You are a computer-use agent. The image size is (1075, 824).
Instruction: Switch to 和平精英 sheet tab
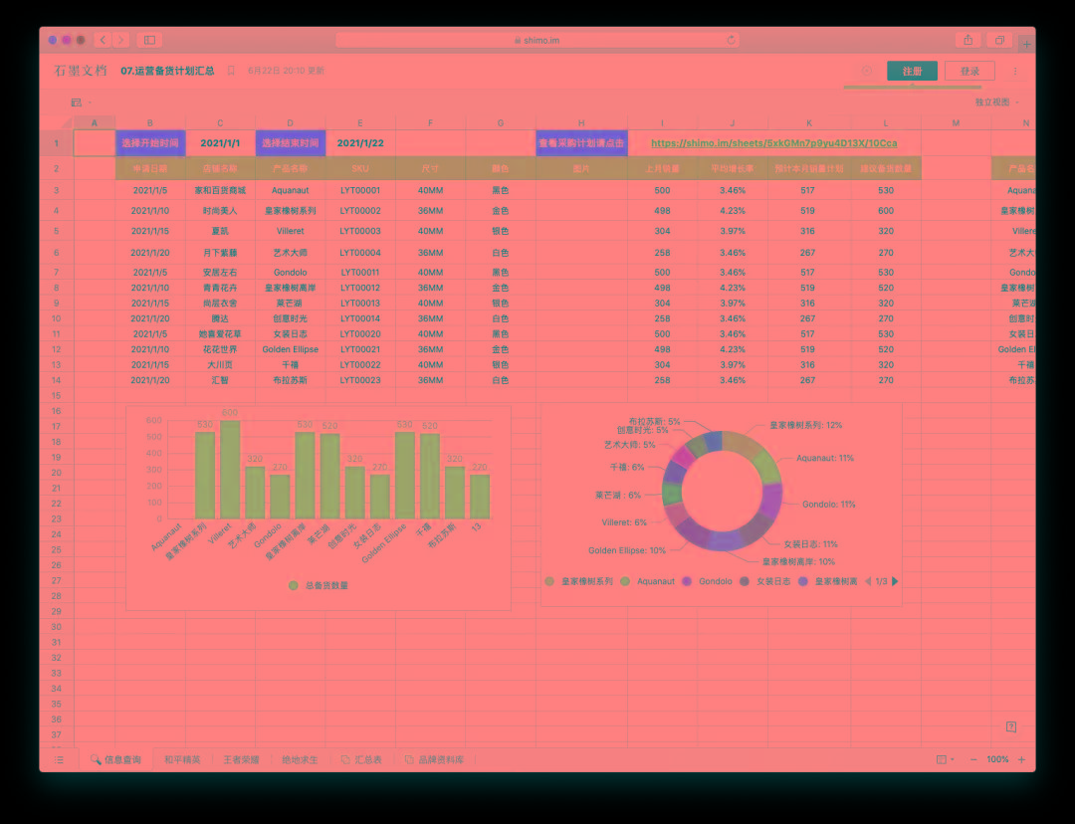[x=182, y=759]
